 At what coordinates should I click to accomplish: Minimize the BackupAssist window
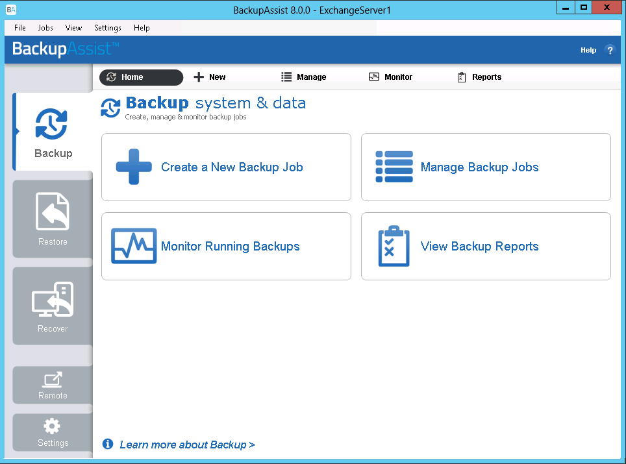pos(566,8)
